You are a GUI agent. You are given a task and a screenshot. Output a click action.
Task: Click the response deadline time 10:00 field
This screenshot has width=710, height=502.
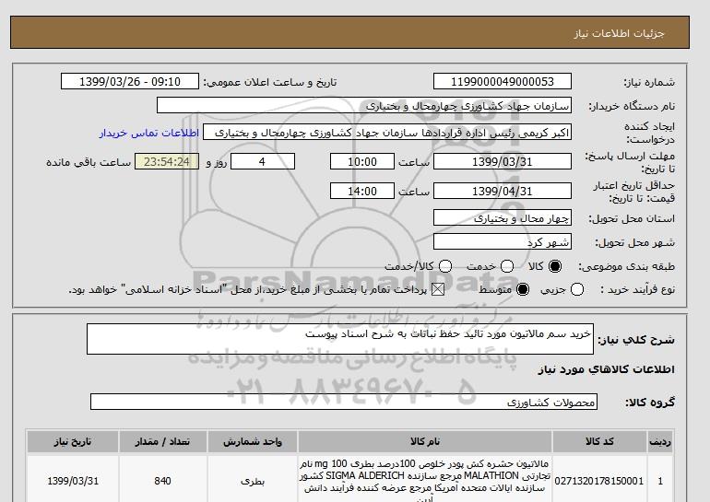click(362, 161)
